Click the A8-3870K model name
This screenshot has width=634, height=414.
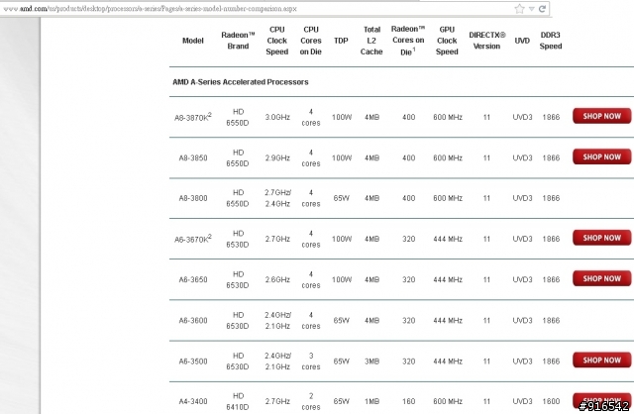193,117
